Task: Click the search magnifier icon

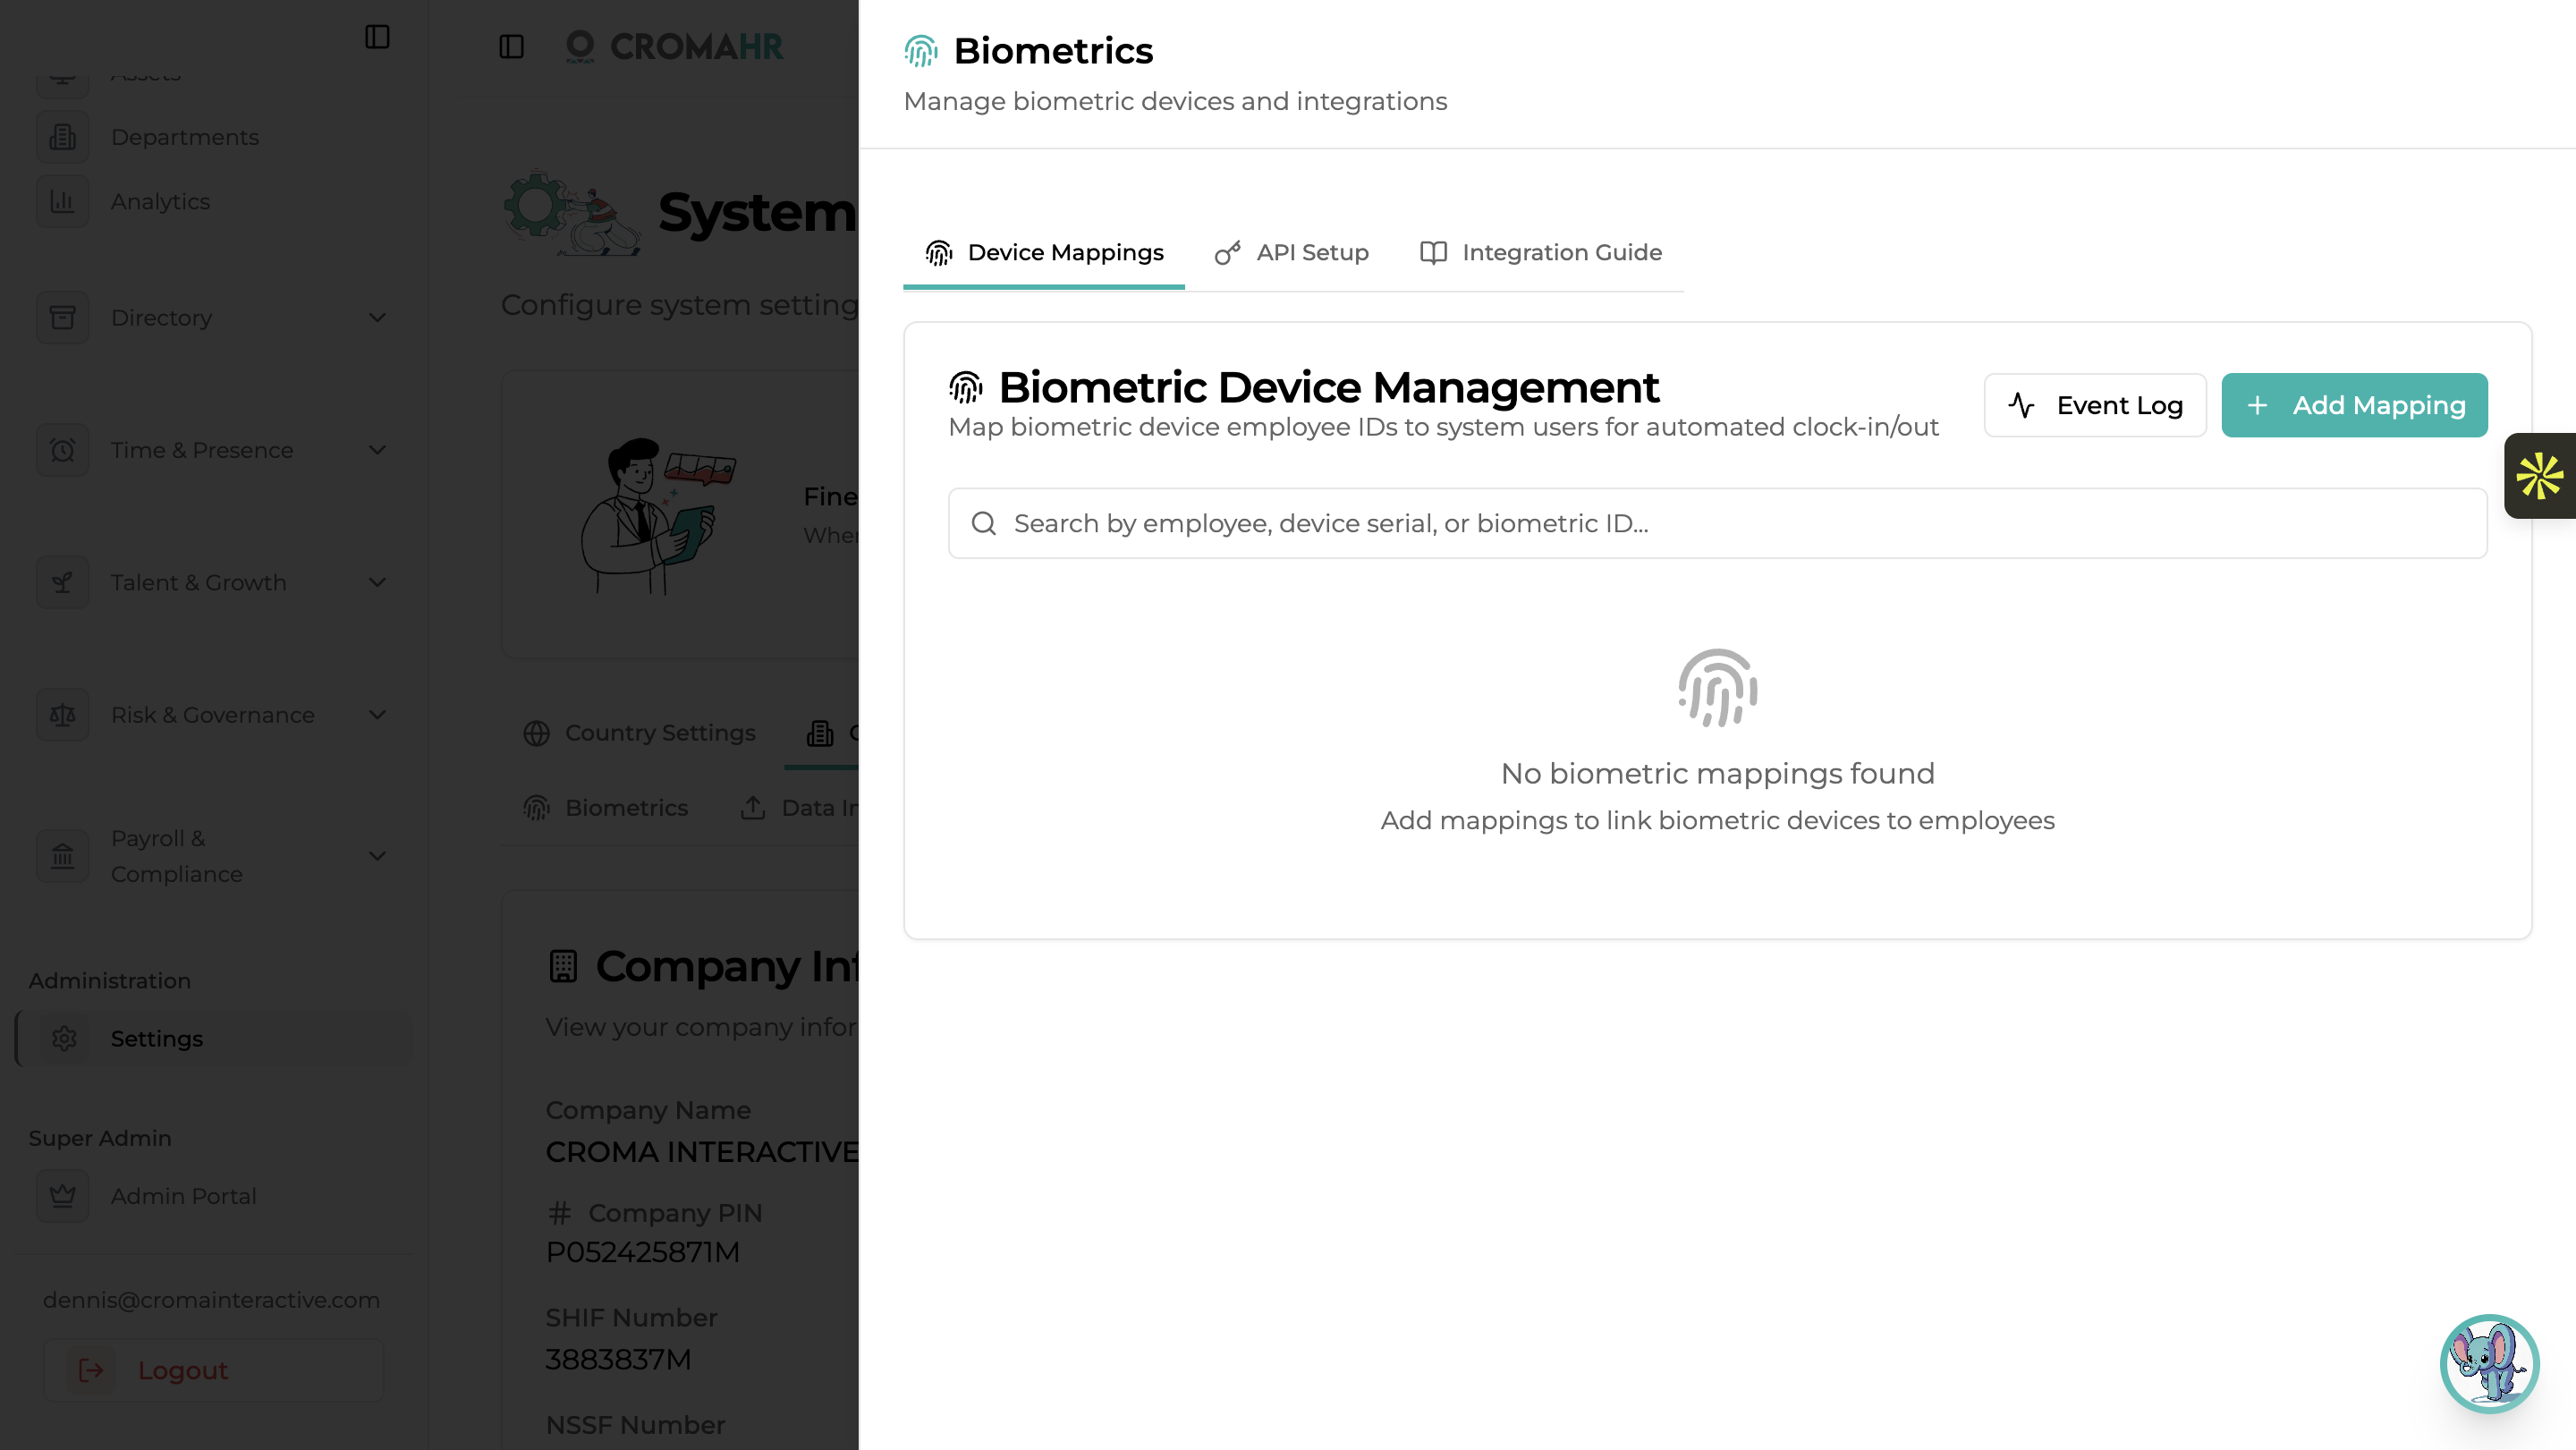Action: [984, 523]
